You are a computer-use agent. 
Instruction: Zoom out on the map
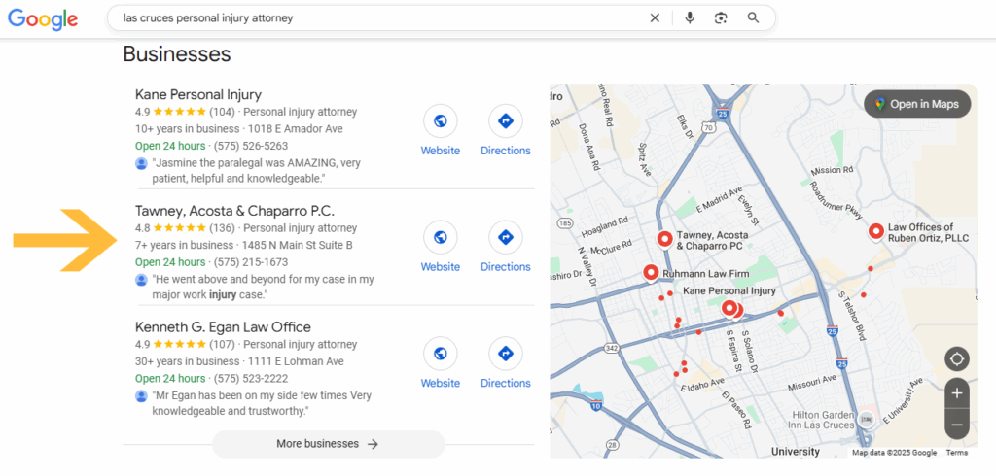tap(957, 424)
